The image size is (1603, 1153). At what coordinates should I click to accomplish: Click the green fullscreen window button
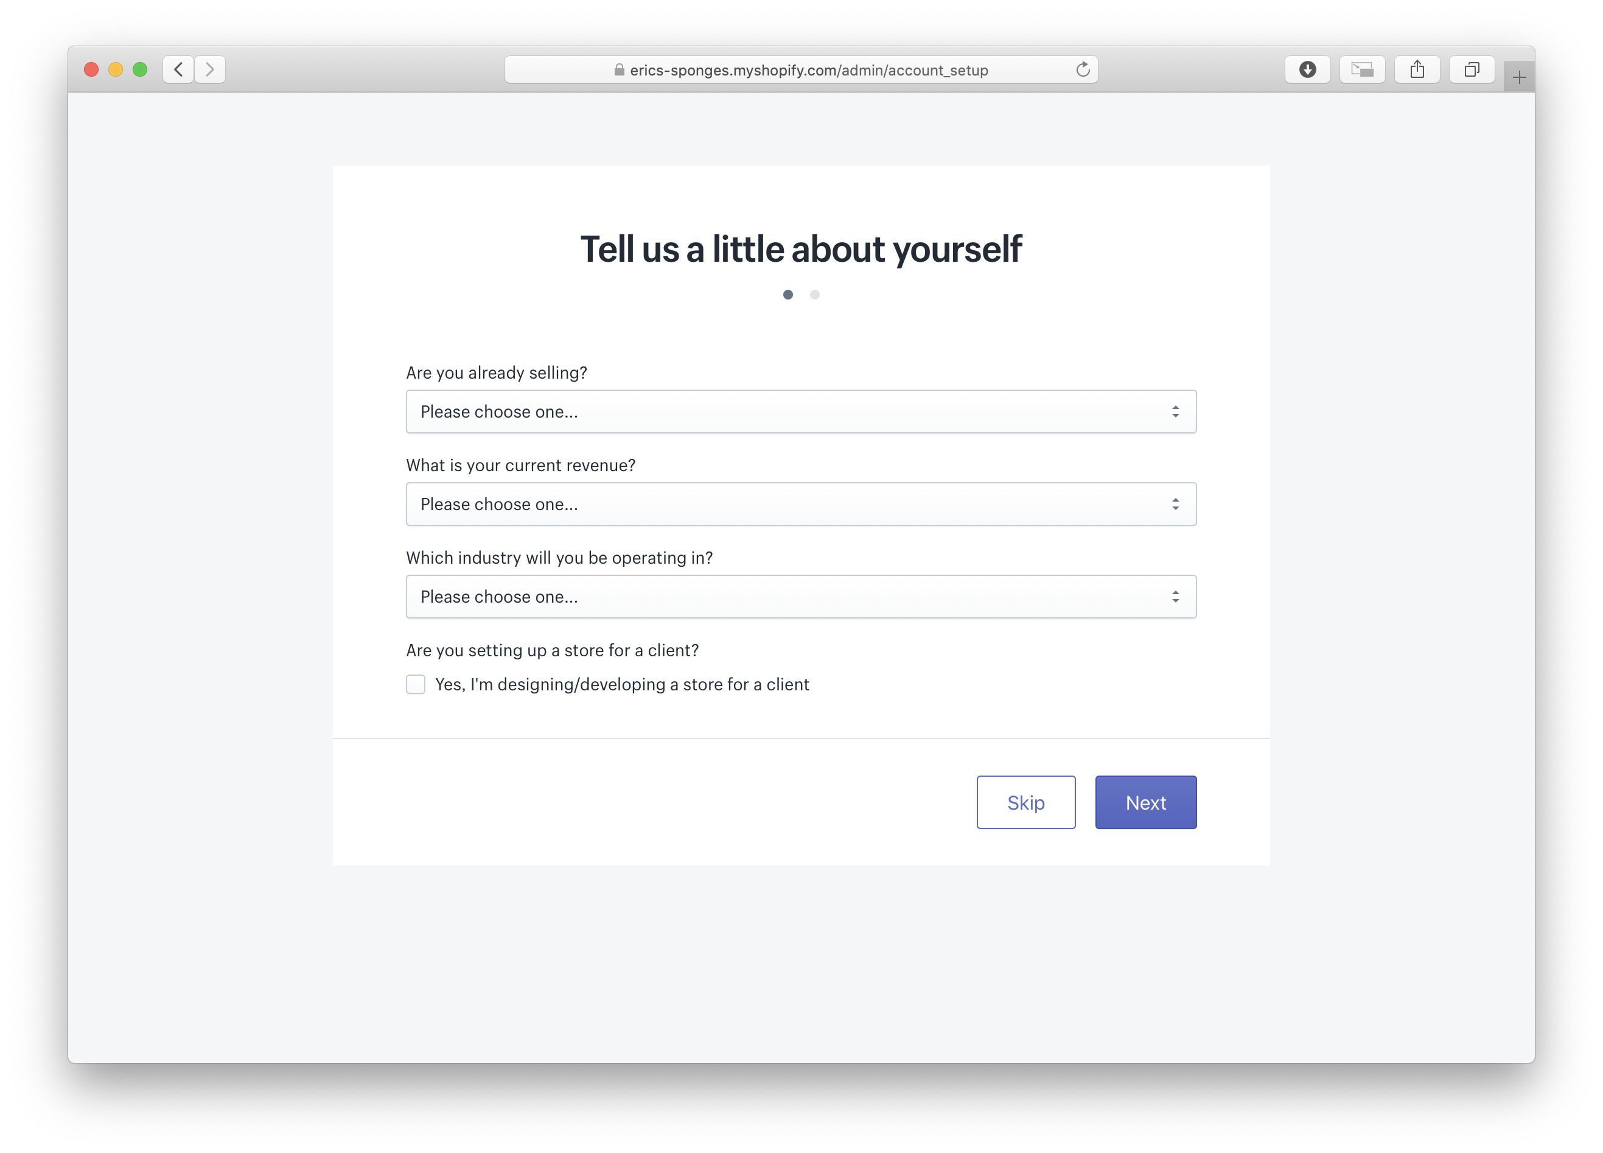(x=140, y=69)
